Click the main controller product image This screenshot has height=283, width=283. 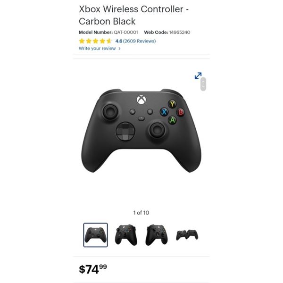click(x=141, y=131)
